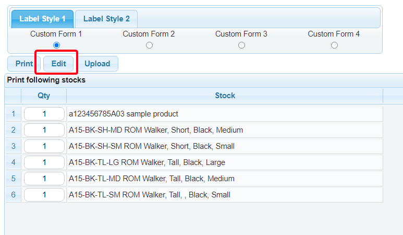This screenshot has width=403, height=235.
Task: Choose the Custom Form 2 radio option
Action: [149, 45]
